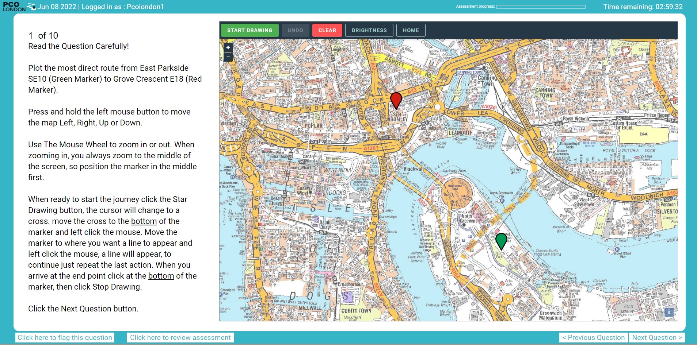The width and height of the screenshot is (697, 345).
Task: Advance to the Next Question
Action: pyautogui.click(x=656, y=337)
